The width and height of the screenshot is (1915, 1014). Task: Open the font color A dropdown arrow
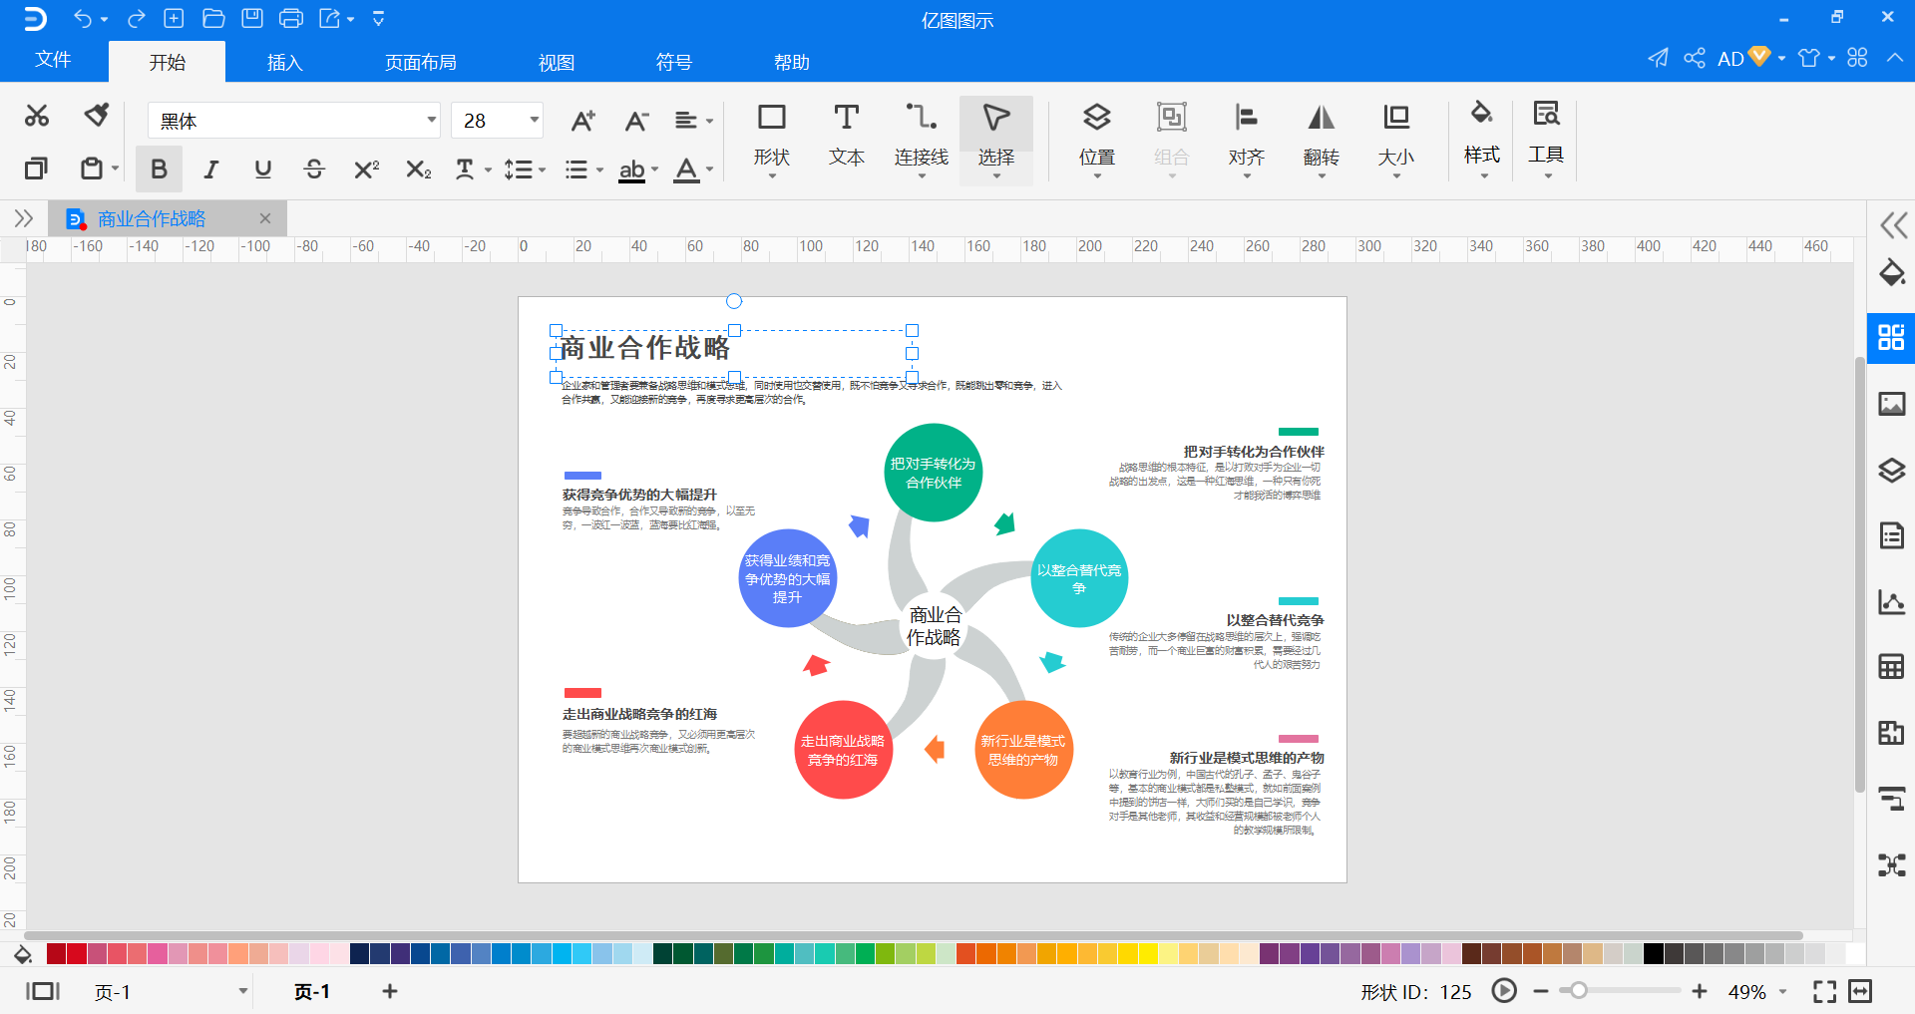click(709, 169)
